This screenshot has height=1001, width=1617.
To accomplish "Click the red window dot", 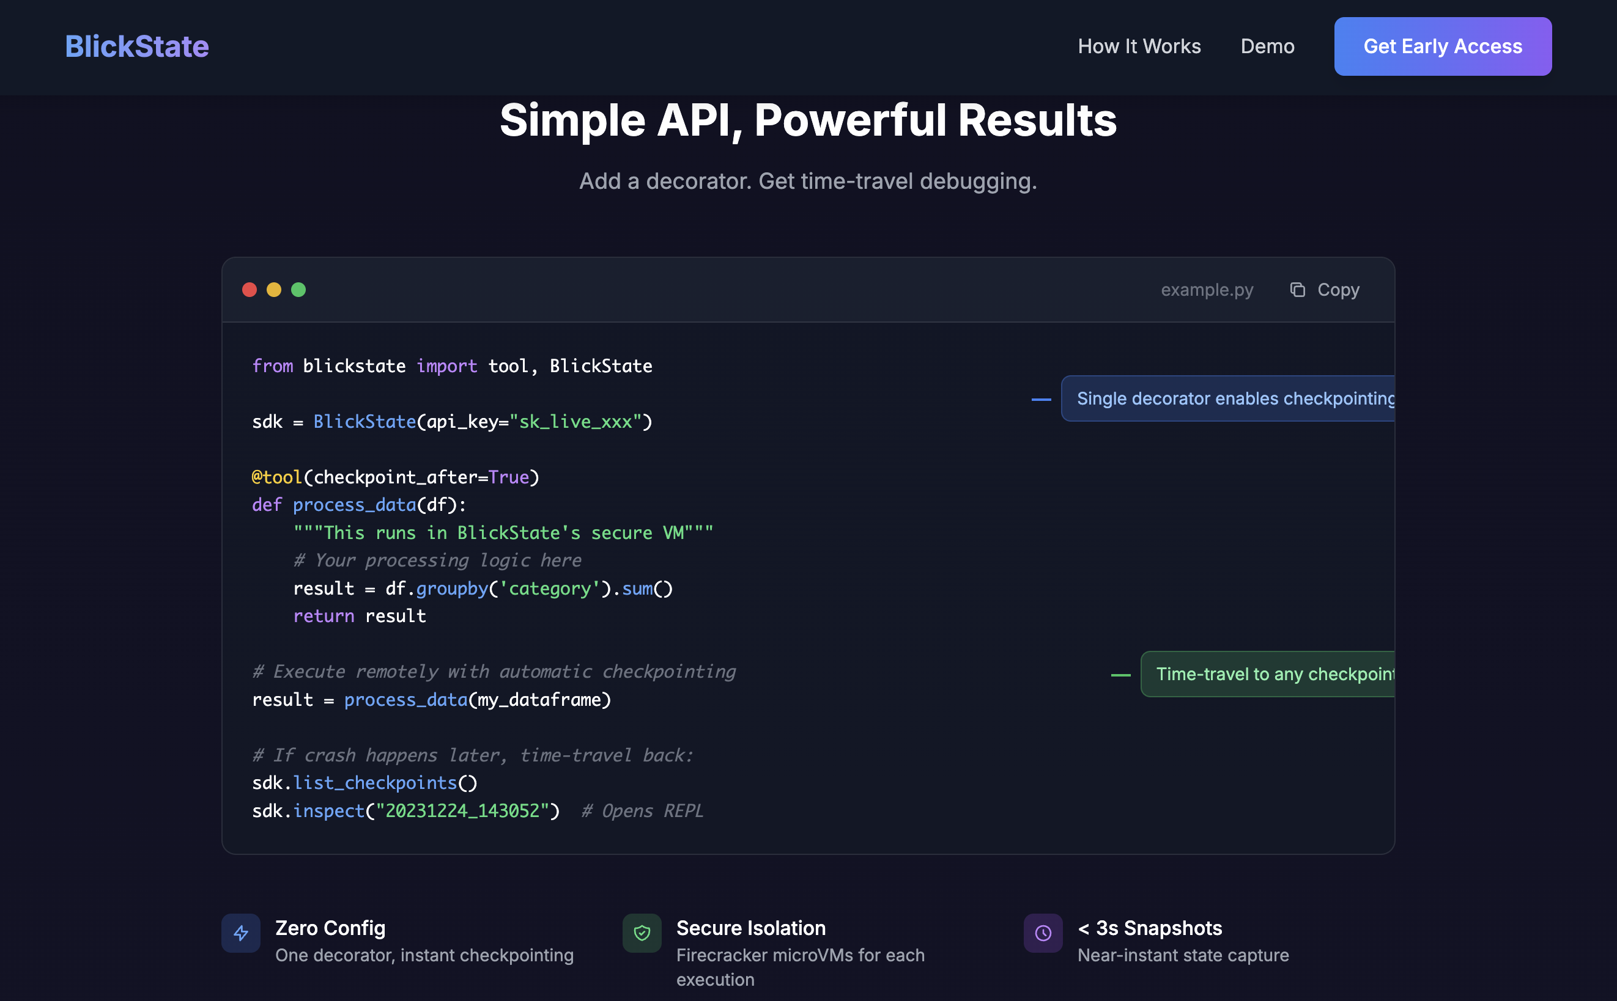I will tap(249, 290).
